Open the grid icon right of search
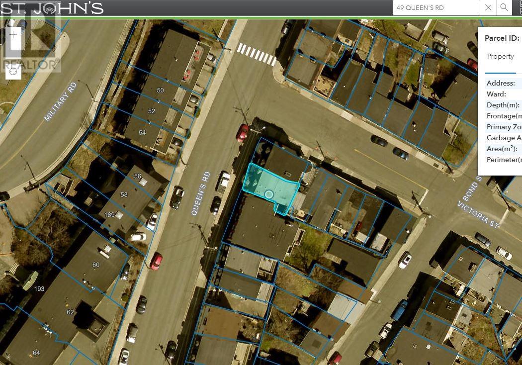 click(x=518, y=7)
